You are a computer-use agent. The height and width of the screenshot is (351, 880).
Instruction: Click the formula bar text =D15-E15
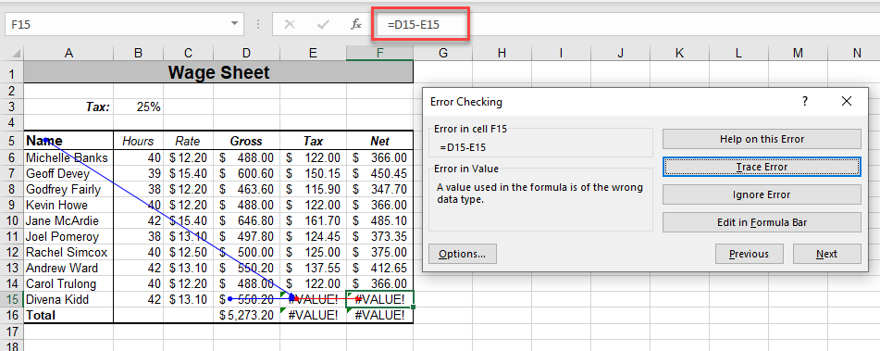pyautogui.click(x=413, y=25)
